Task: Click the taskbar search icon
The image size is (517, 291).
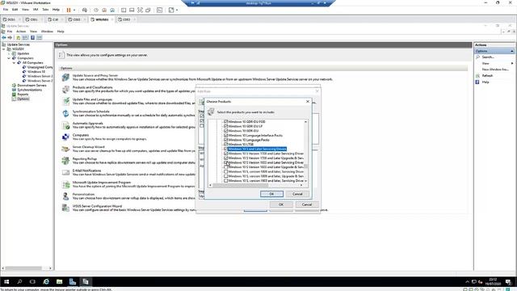Action: [19, 281]
